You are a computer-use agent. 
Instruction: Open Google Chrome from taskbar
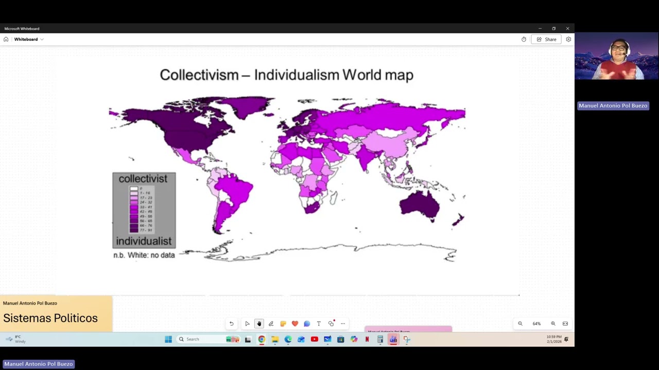pos(262,339)
